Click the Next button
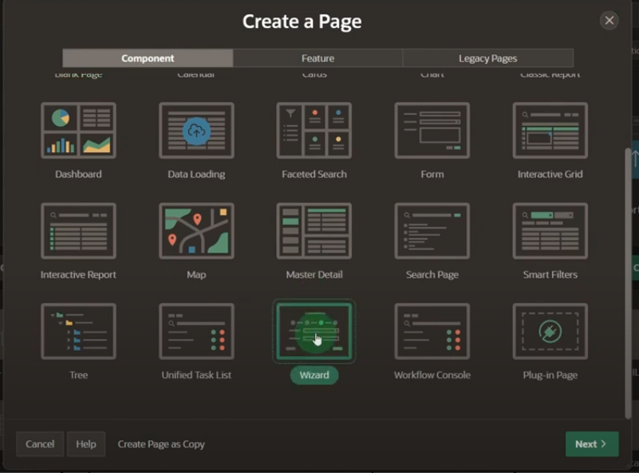Viewport: 639px width, 473px height. pyautogui.click(x=592, y=444)
